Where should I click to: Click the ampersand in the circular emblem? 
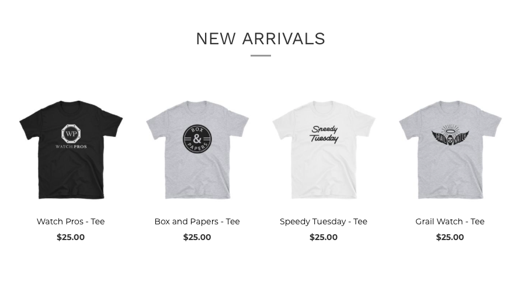(197, 139)
